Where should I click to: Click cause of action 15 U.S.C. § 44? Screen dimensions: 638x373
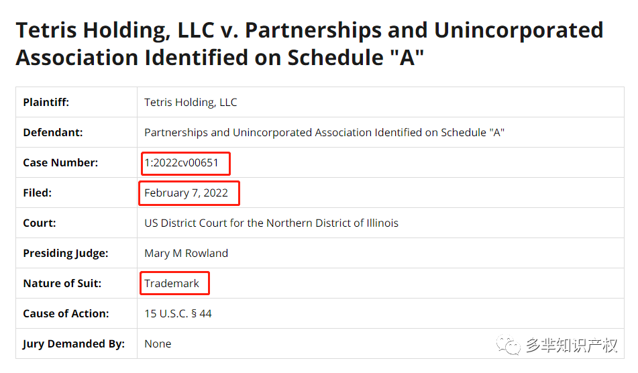pos(178,313)
